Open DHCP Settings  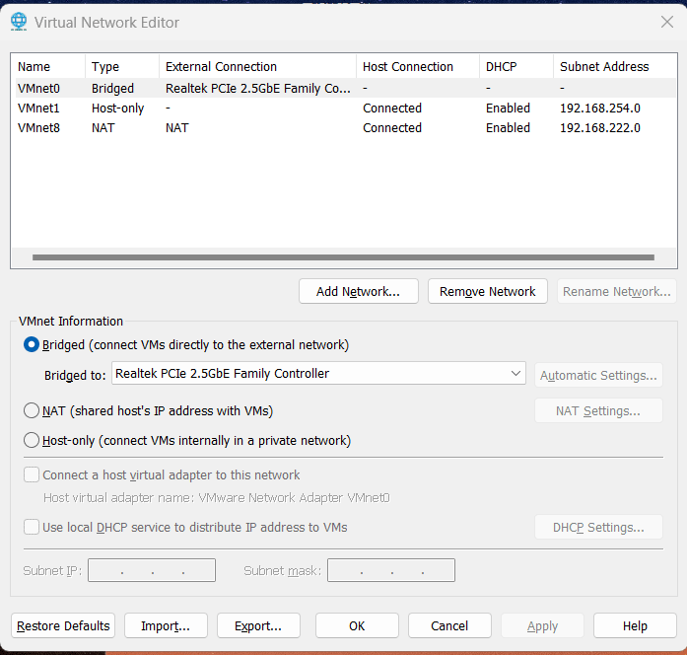[x=598, y=527]
